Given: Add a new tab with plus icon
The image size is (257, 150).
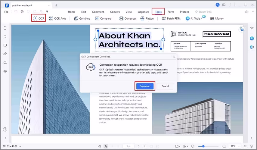Looking at the screenshot, I should coord(56,5).
